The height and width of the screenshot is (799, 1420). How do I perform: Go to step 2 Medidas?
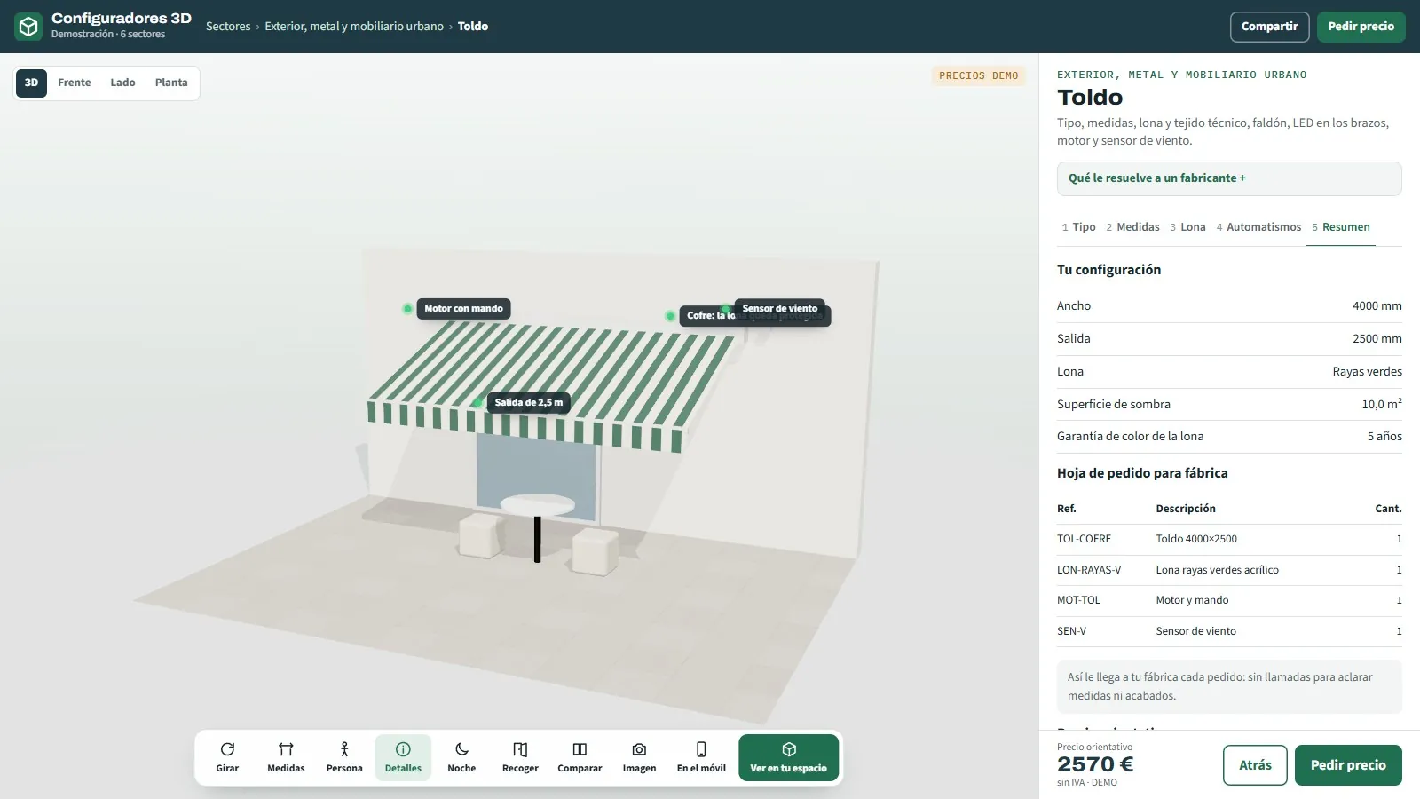[1132, 227]
